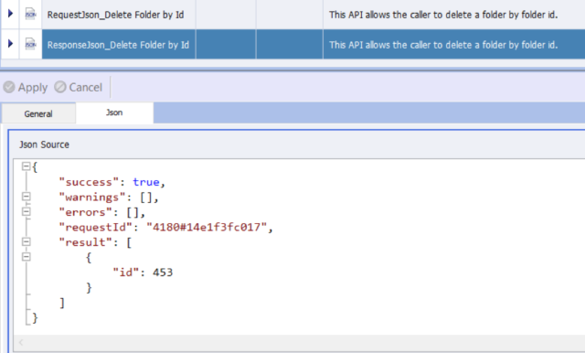Expand the RequestJson_Delete Folder by Id row arrow
Image resolution: width=585 pixels, height=353 pixels.
10,14
